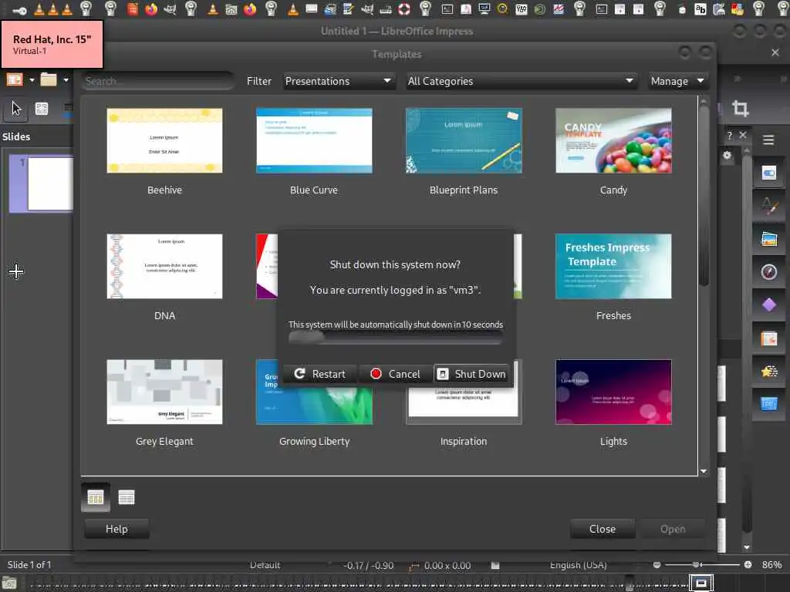Click the template list scrollbar up arrow
Screen dimensions: 790x592
pyautogui.click(x=704, y=101)
